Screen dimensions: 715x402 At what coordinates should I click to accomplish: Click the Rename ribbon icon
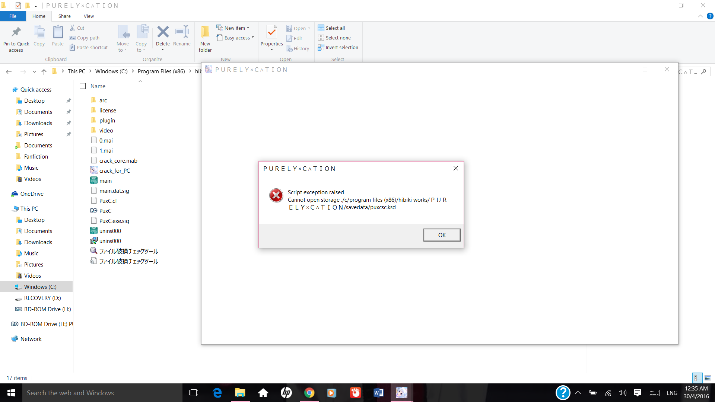(182, 36)
